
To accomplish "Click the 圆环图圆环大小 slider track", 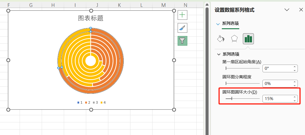I will point(243,98).
